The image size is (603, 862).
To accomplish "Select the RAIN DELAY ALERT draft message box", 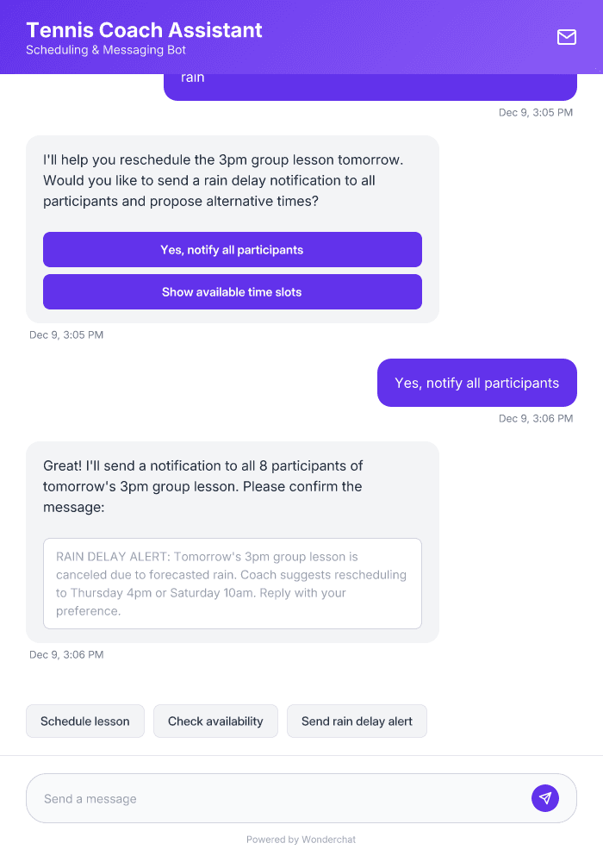I will click(x=233, y=583).
